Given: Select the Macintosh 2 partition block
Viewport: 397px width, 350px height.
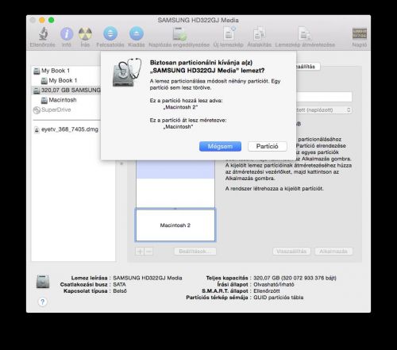Looking at the screenshot, I should [175, 225].
